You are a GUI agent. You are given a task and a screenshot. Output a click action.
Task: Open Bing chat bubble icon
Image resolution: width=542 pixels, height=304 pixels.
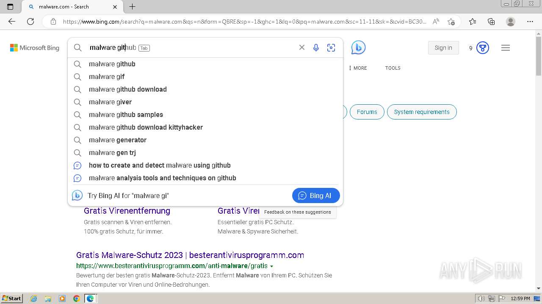pyautogui.click(x=358, y=48)
